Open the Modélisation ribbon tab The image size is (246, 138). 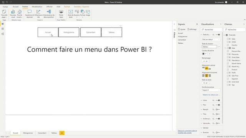37,7
